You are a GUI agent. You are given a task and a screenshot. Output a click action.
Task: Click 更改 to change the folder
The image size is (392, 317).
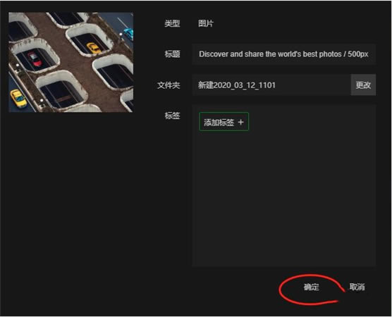(x=363, y=85)
